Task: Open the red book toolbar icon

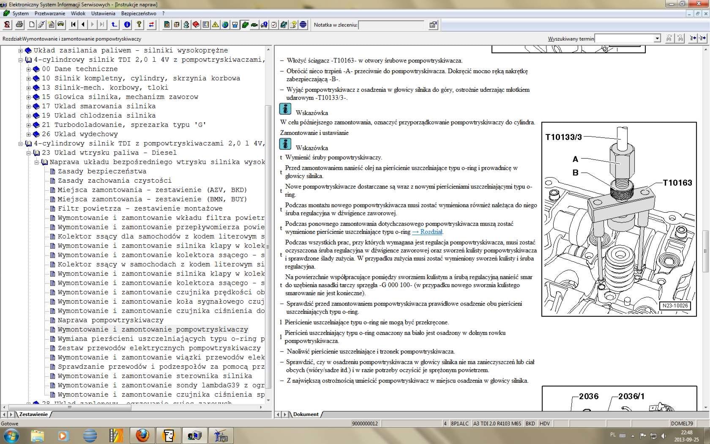Action: 196,25
